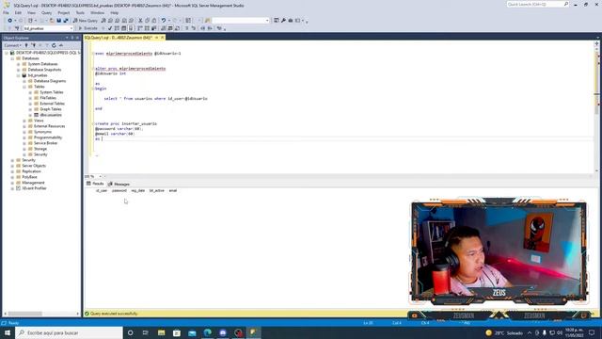
Task: Click the Navigate Backward circle icon
Action: coord(9,21)
